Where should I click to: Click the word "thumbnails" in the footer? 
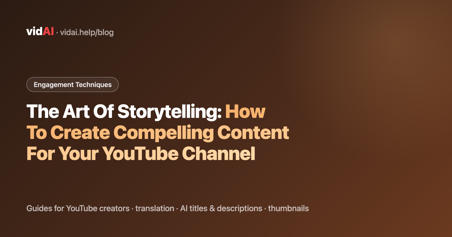[288, 208]
